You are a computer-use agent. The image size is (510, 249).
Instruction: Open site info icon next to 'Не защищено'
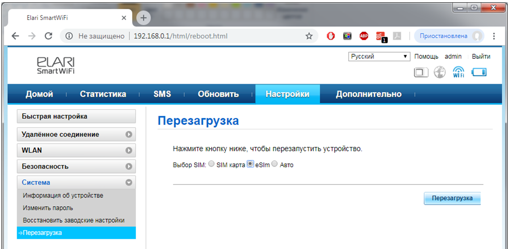click(x=69, y=36)
